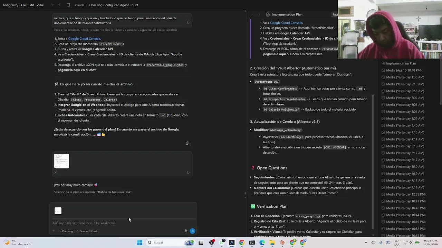Start voice input with microphone
Screen dimensions: 442x248
click(x=186, y=231)
